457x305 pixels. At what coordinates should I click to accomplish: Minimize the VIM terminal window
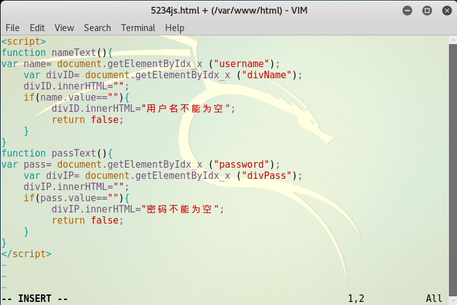tap(407, 11)
